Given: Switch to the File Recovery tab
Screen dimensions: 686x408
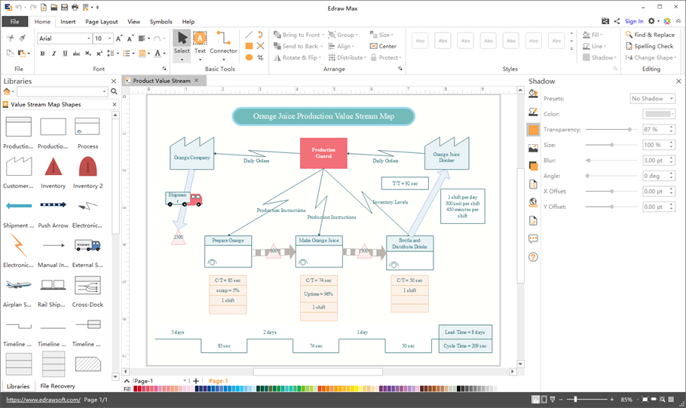Looking at the screenshot, I should [58, 386].
